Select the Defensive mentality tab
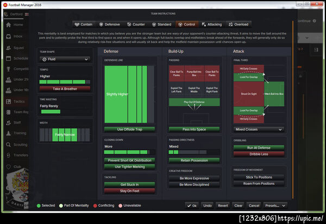This screenshot has width=326, height=224. point(110,24)
